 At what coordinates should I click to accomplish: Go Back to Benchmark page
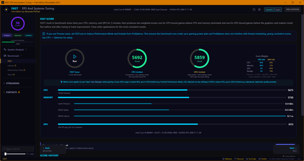[x=53, y=149]
